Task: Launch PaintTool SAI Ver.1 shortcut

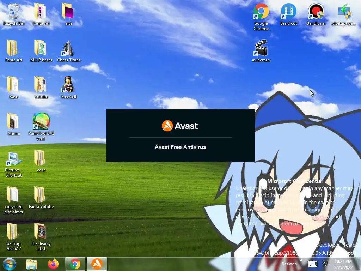Action: (x=41, y=127)
